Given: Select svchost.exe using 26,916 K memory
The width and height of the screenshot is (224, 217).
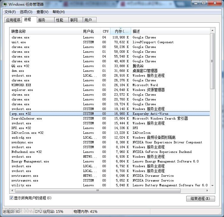Looking at the screenshot, I should click(110, 75).
